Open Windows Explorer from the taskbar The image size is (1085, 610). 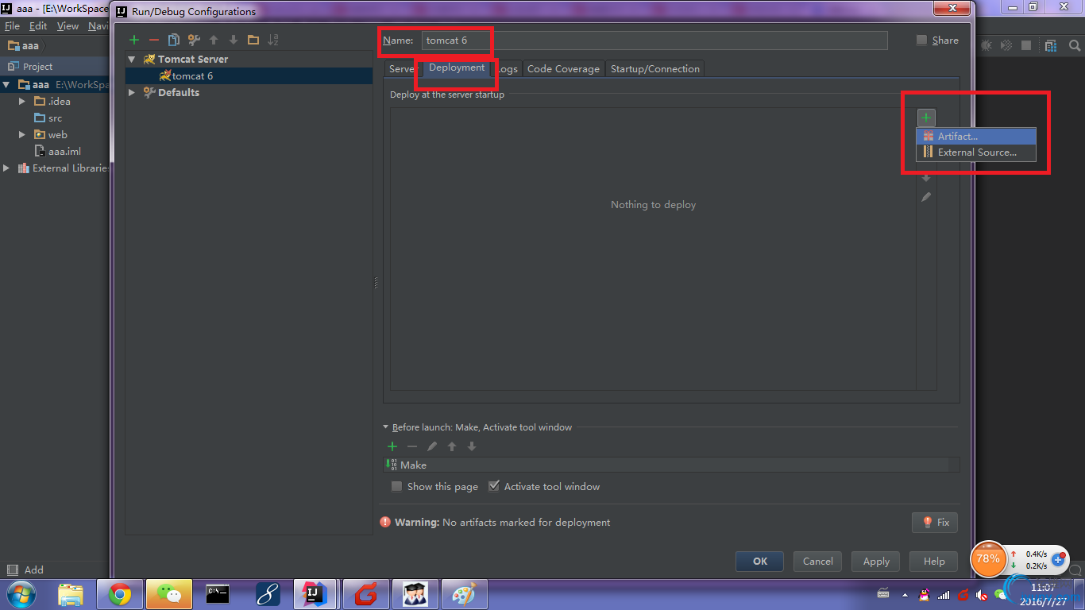(71, 593)
